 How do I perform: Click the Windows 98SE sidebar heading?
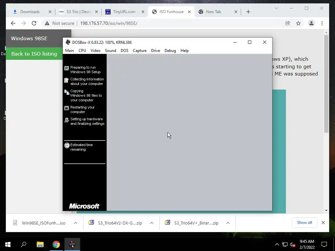[29, 39]
